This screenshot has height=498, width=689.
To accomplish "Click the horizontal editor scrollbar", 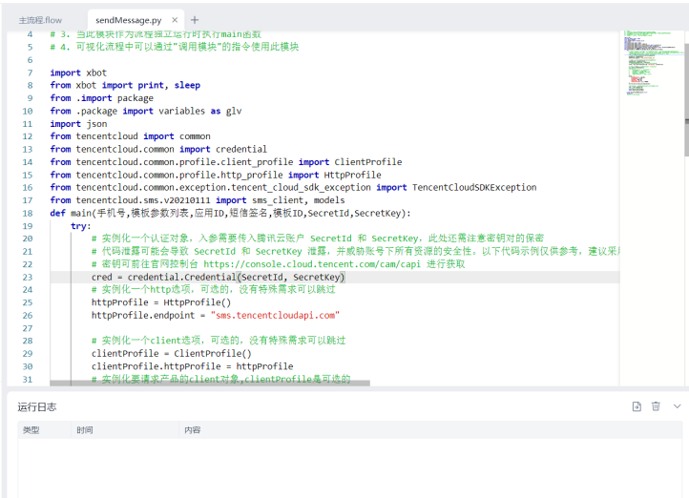I will (210, 384).
